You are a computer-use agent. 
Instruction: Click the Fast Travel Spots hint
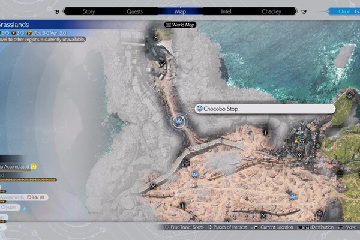coord(184,227)
